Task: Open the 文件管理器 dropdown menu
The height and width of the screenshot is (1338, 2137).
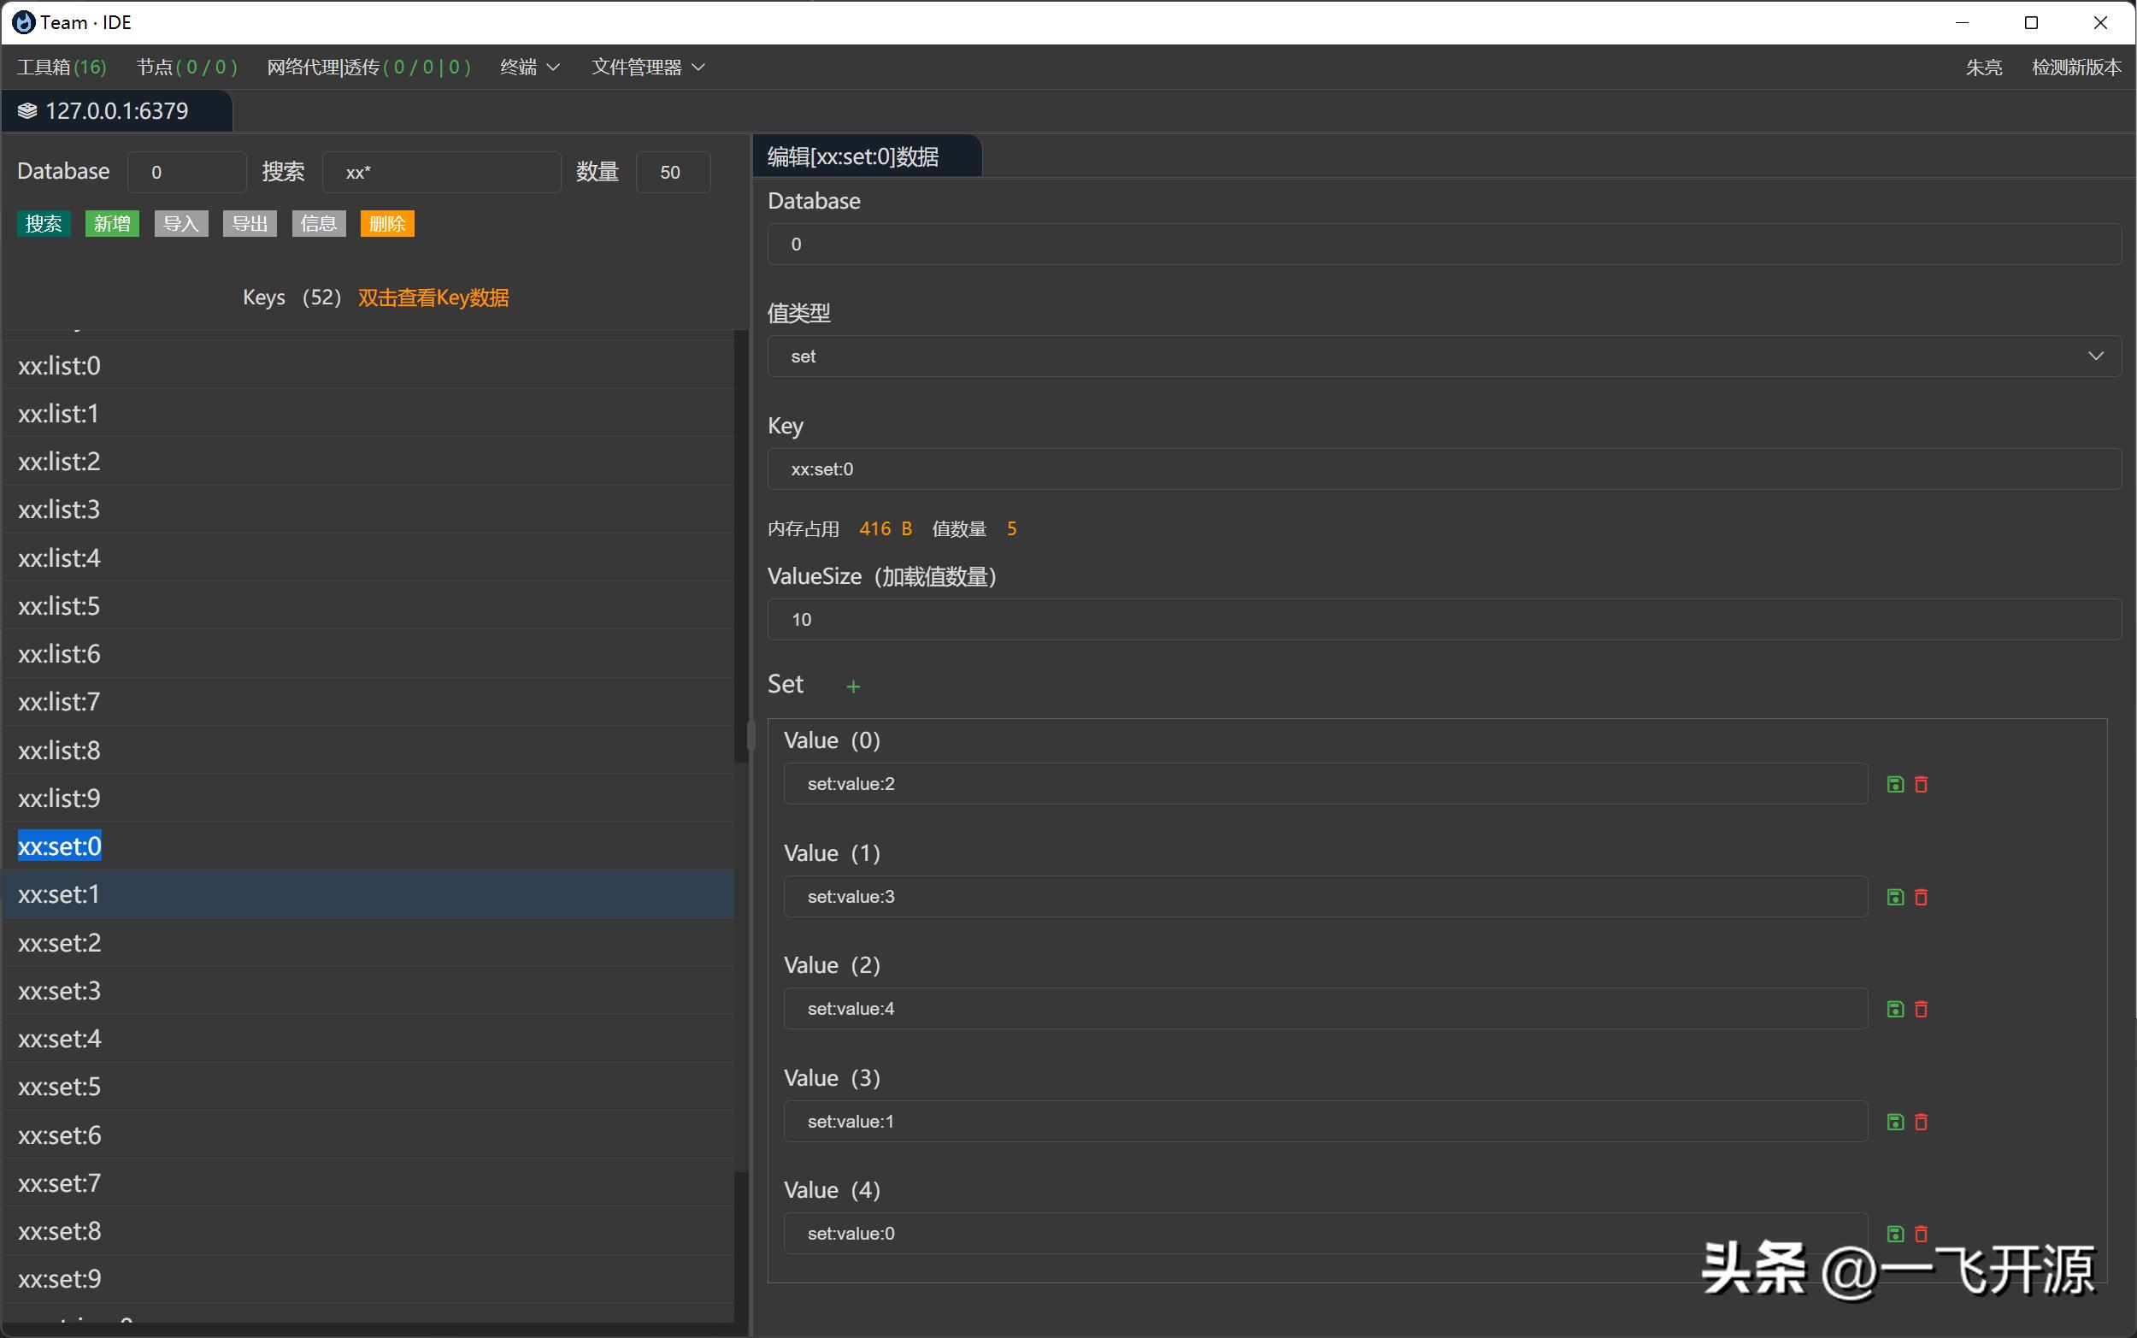Action: point(647,68)
